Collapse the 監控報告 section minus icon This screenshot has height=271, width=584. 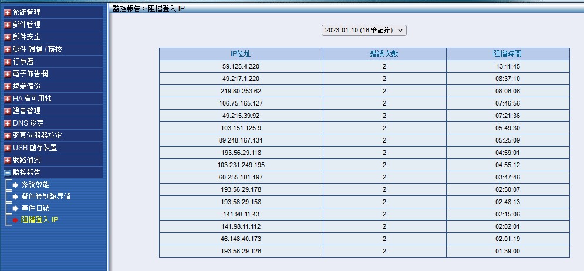8,172
